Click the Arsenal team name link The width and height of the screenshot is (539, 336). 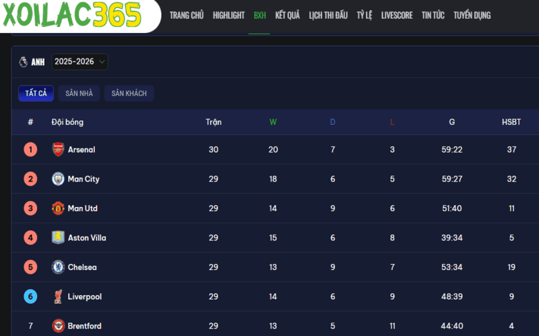pyautogui.click(x=82, y=150)
